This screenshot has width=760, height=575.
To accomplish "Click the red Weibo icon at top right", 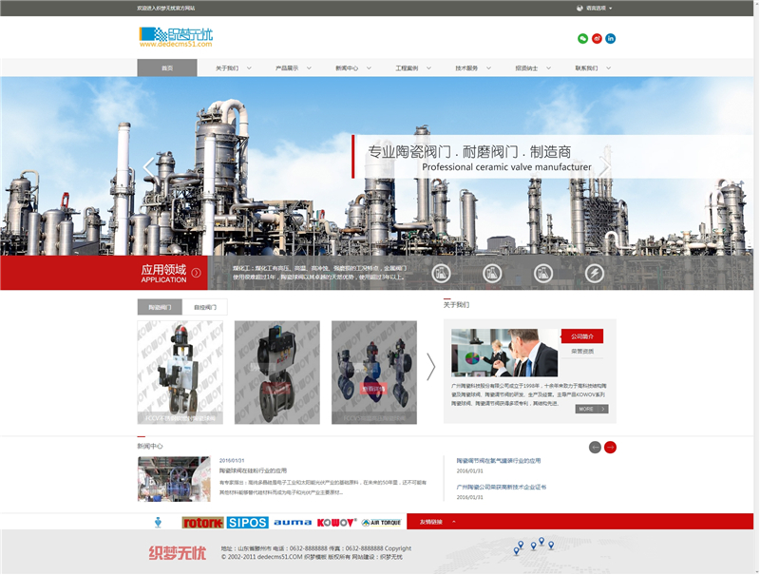I will [598, 38].
